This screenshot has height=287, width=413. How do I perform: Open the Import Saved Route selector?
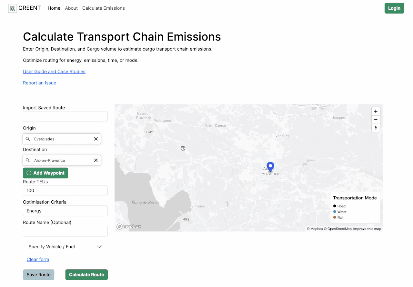(x=65, y=116)
